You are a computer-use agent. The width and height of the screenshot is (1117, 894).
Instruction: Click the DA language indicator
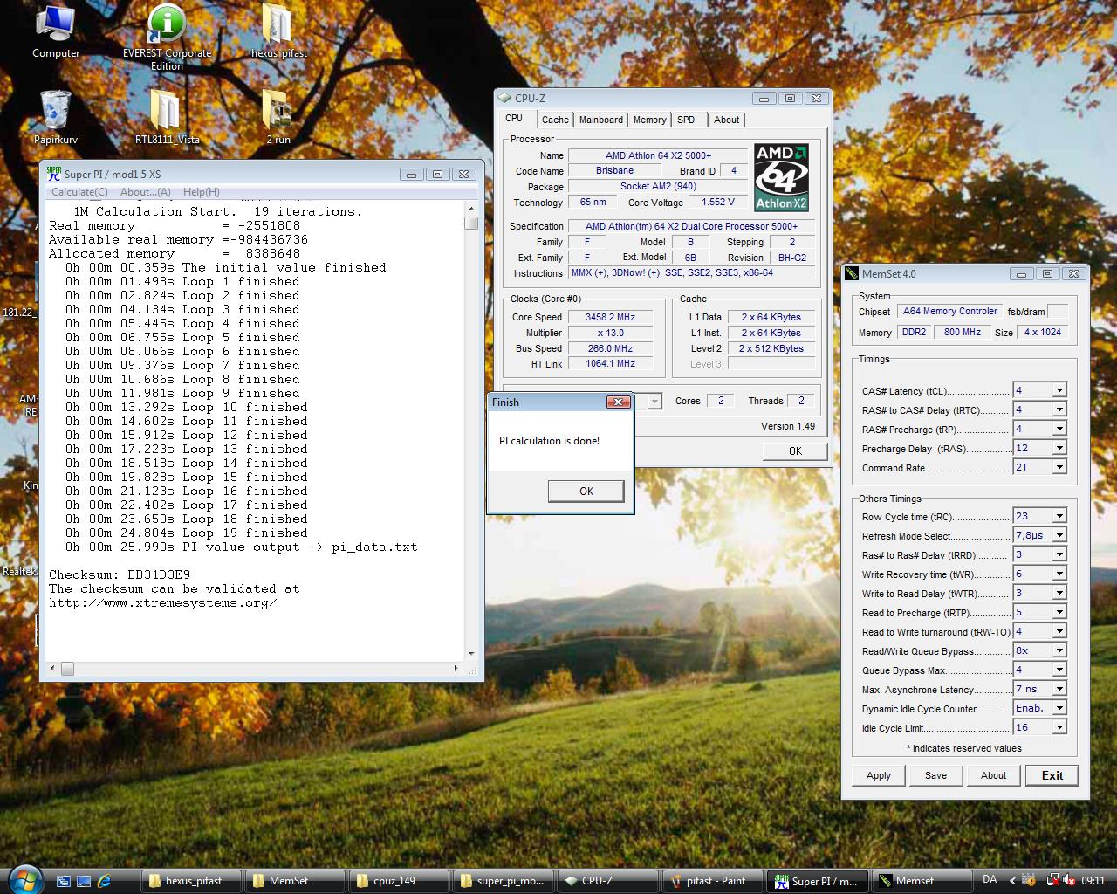(990, 879)
